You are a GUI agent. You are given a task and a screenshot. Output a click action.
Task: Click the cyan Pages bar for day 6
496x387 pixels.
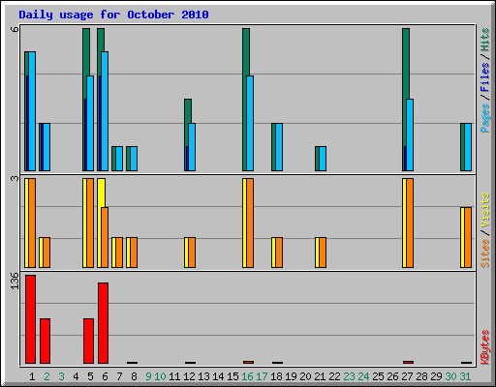(105, 111)
